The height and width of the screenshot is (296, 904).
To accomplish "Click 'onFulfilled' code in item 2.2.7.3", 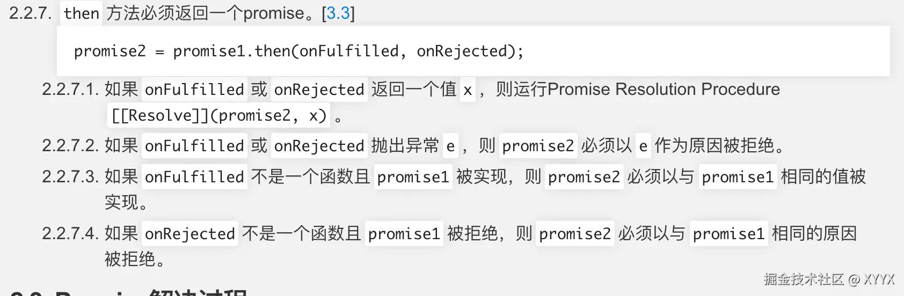I will [x=194, y=177].
